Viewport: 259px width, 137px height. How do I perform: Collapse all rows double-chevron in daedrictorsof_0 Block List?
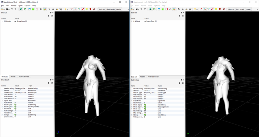pyautogui.click(x=52, y=16)
